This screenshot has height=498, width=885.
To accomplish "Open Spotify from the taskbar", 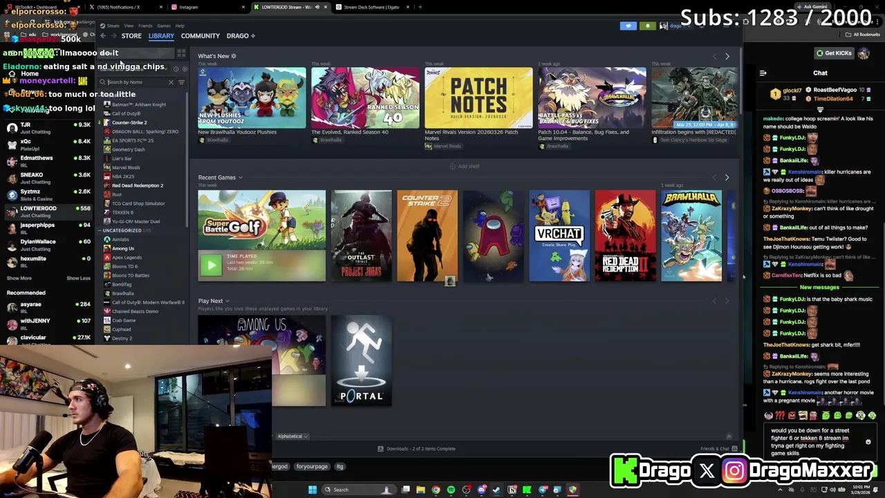I will coord(451,490).
